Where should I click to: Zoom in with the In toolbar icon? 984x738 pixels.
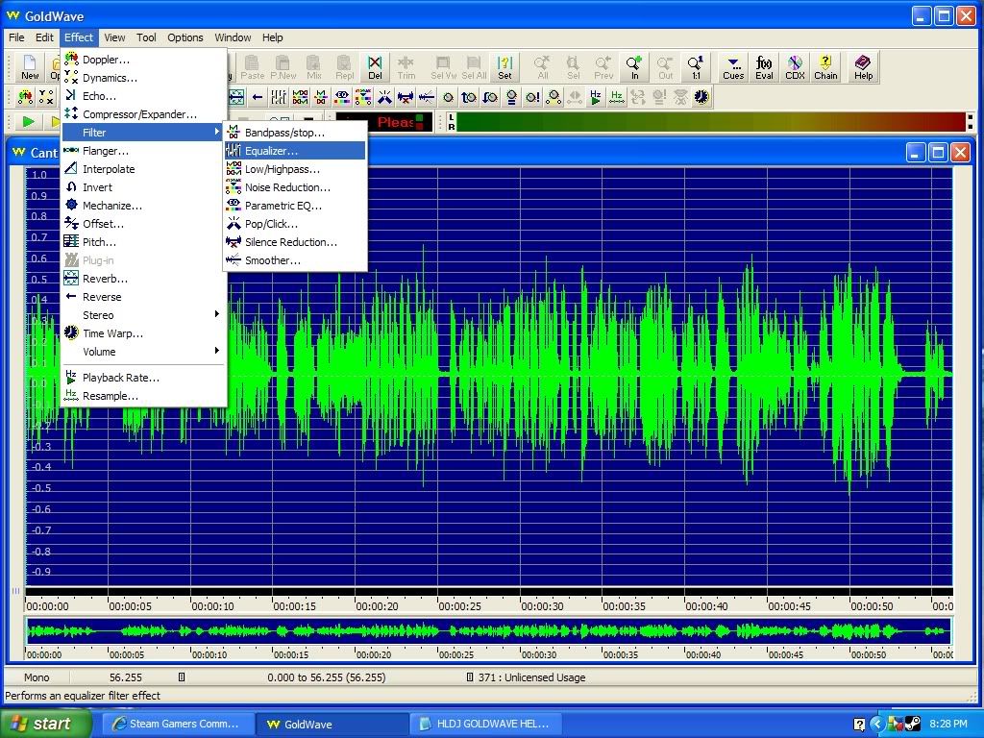pyautogui.click(x=634, y=67)
